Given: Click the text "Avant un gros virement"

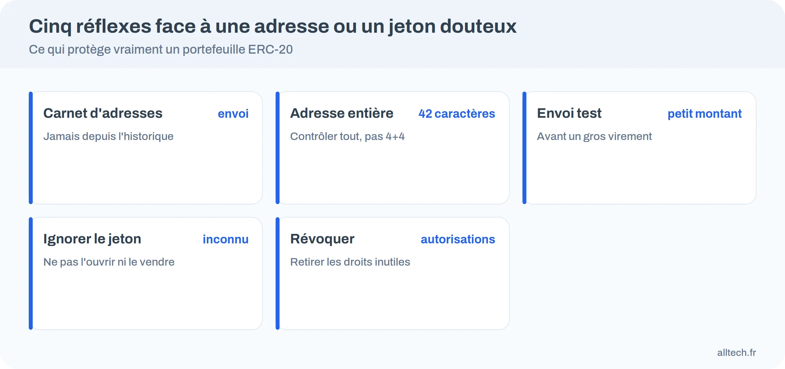Looking at the screenshot, I should click(x=594, y=136).
